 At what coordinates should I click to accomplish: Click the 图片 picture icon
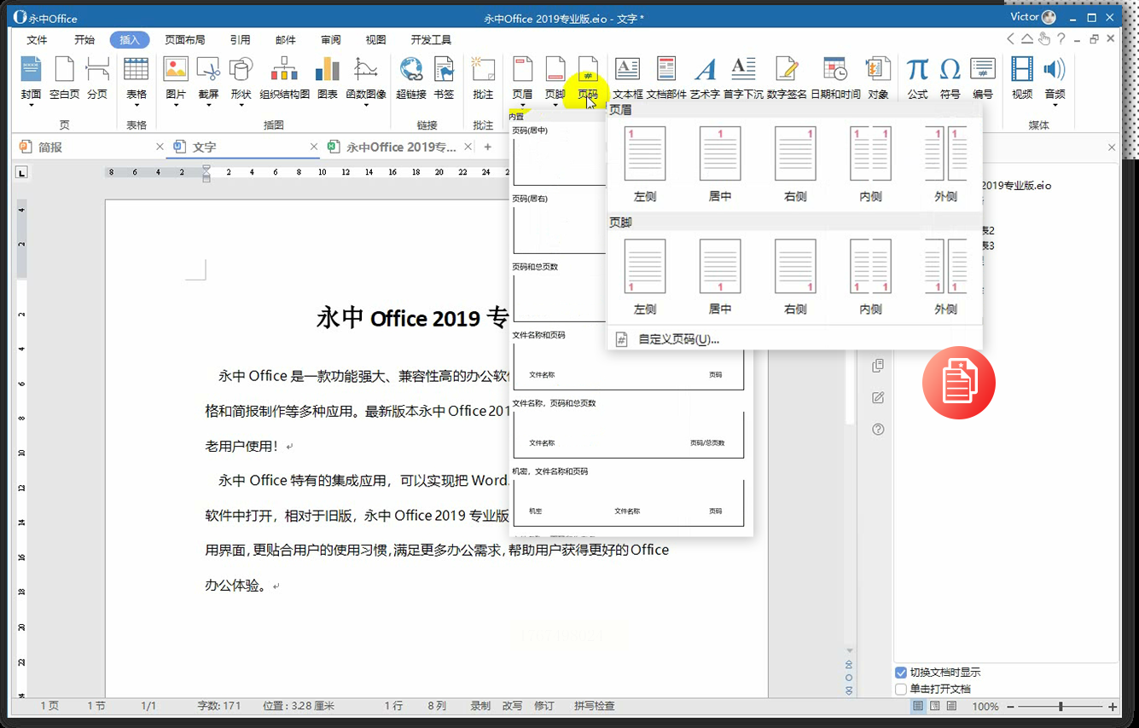click(176, 71)
